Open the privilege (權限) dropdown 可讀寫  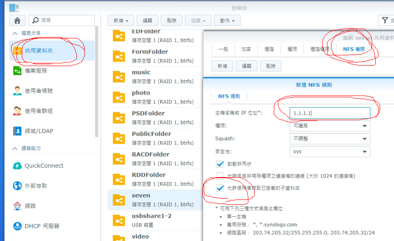point(330,126)
